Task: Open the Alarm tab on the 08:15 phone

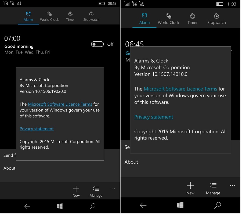Action: [x=28, y=16]
